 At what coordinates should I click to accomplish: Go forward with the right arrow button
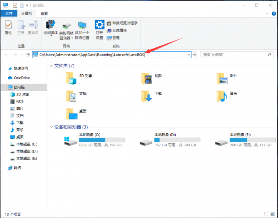[15, 55]
